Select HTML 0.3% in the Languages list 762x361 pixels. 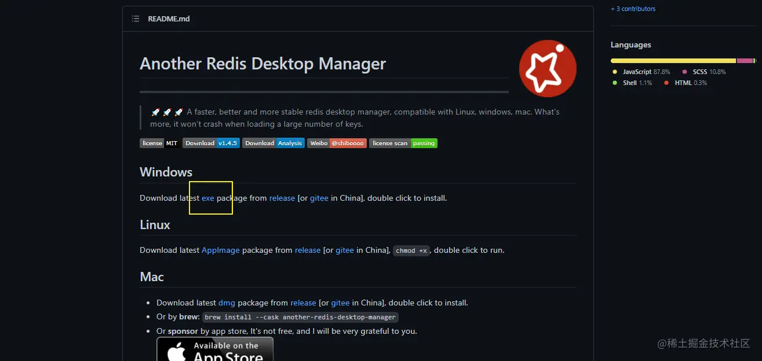click(686, 83)
